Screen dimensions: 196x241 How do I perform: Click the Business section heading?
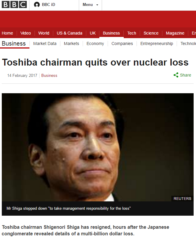pyautogui.click(x=14, y=43)
